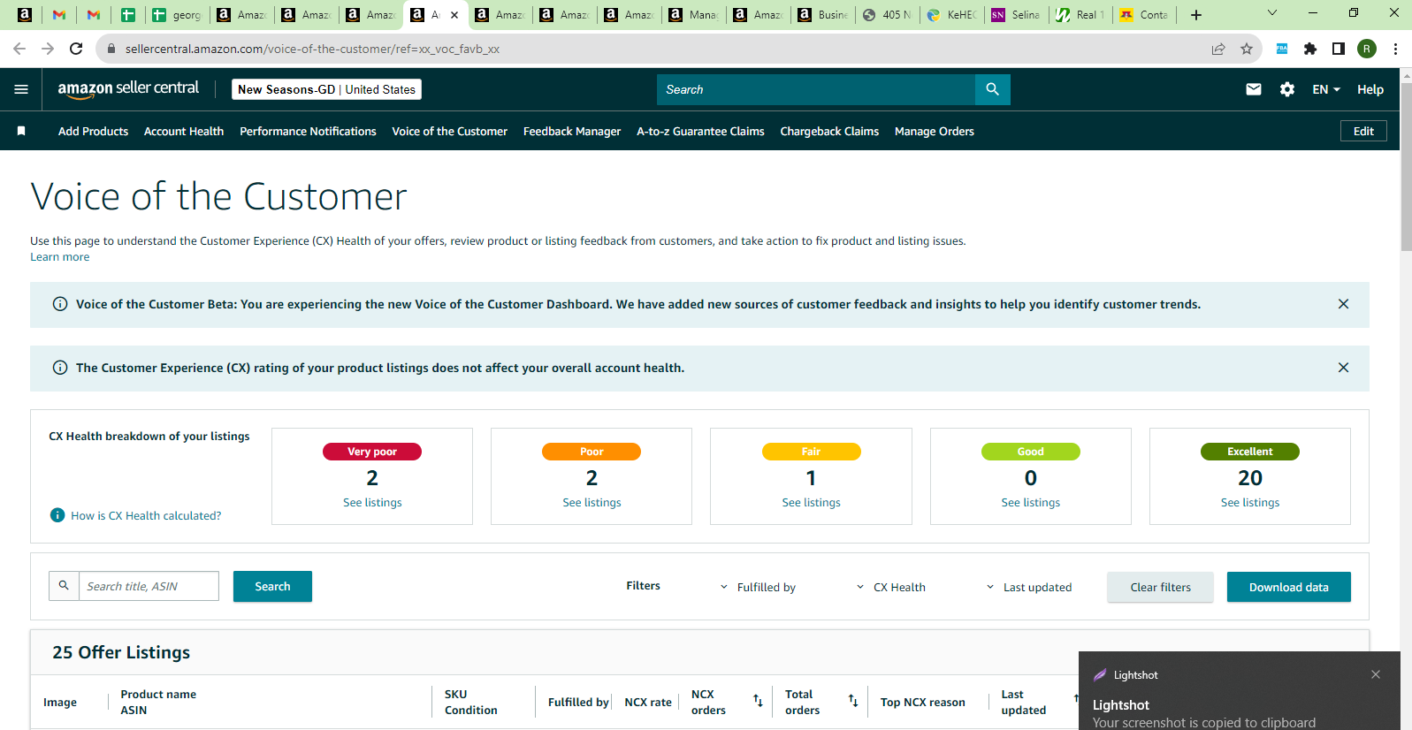Click the Edit button in nav bar
Screen dimensions: 1412x730
pos(1363,131)
